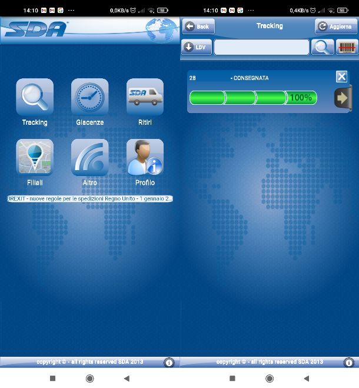Tap the SDA logo in header

36,29
